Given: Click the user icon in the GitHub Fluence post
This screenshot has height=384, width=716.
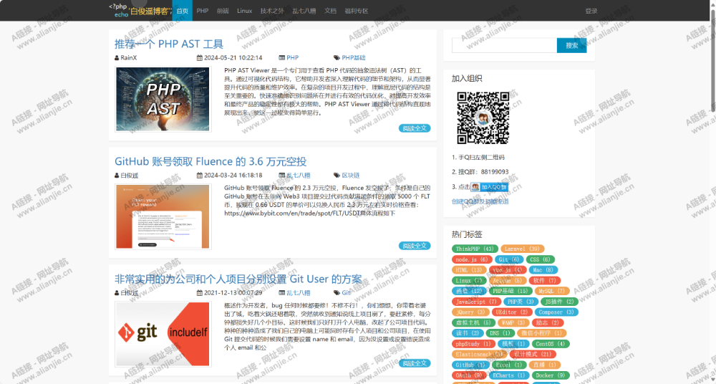Looking at the screenshot, I should point(117,175).
